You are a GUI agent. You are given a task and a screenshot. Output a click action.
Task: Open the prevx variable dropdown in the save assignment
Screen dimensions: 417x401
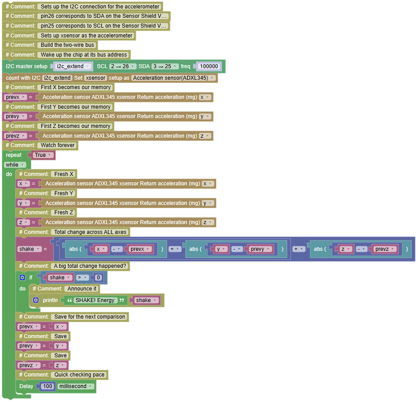click(x=29, y=327)
